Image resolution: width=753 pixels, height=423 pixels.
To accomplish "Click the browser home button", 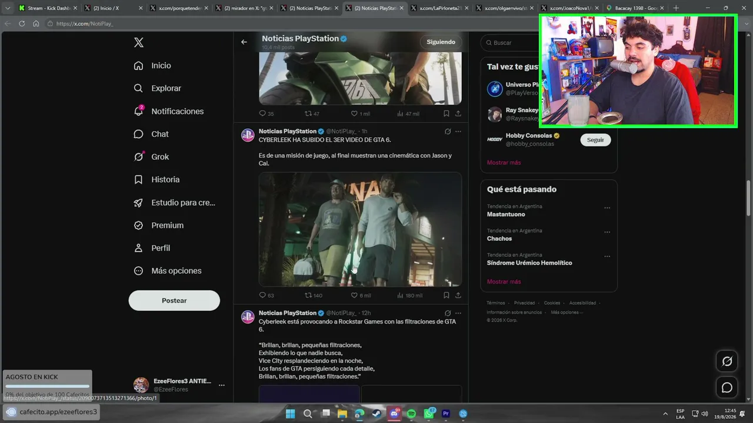I will coord(36,23).
